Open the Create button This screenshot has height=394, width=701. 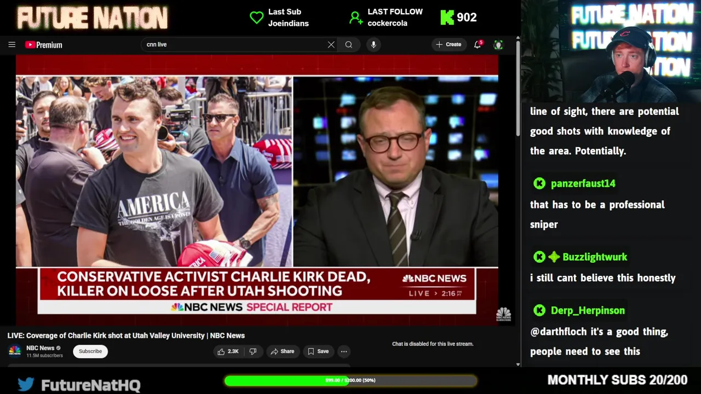pos(449,44)
